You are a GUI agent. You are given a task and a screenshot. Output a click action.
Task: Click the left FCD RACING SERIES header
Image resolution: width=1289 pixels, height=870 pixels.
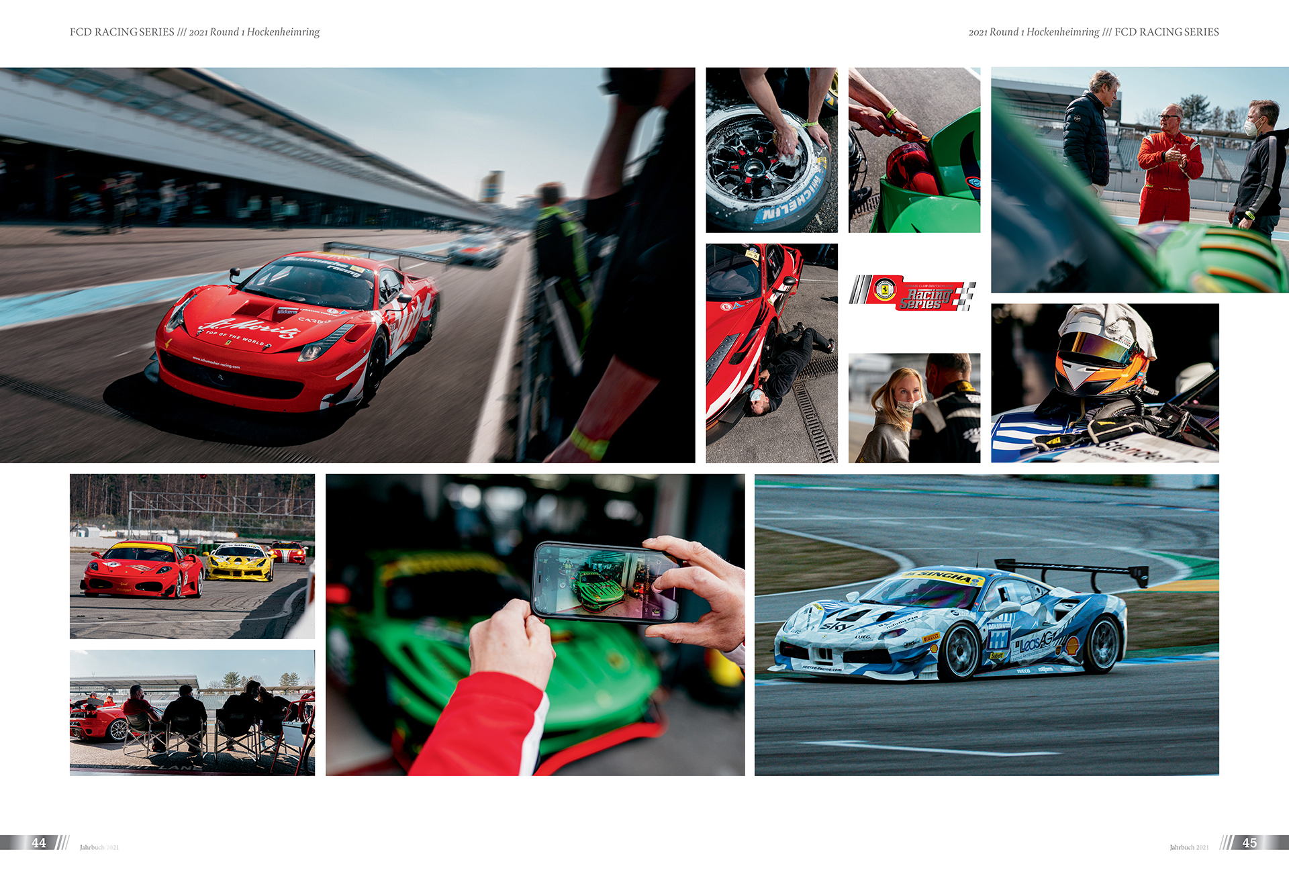(x=122, y=32)
